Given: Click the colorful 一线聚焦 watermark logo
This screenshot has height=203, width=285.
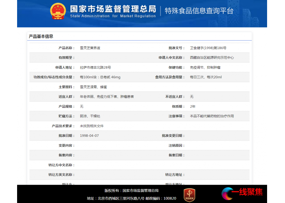Looking at the screenshot, I should pos(242,193).
